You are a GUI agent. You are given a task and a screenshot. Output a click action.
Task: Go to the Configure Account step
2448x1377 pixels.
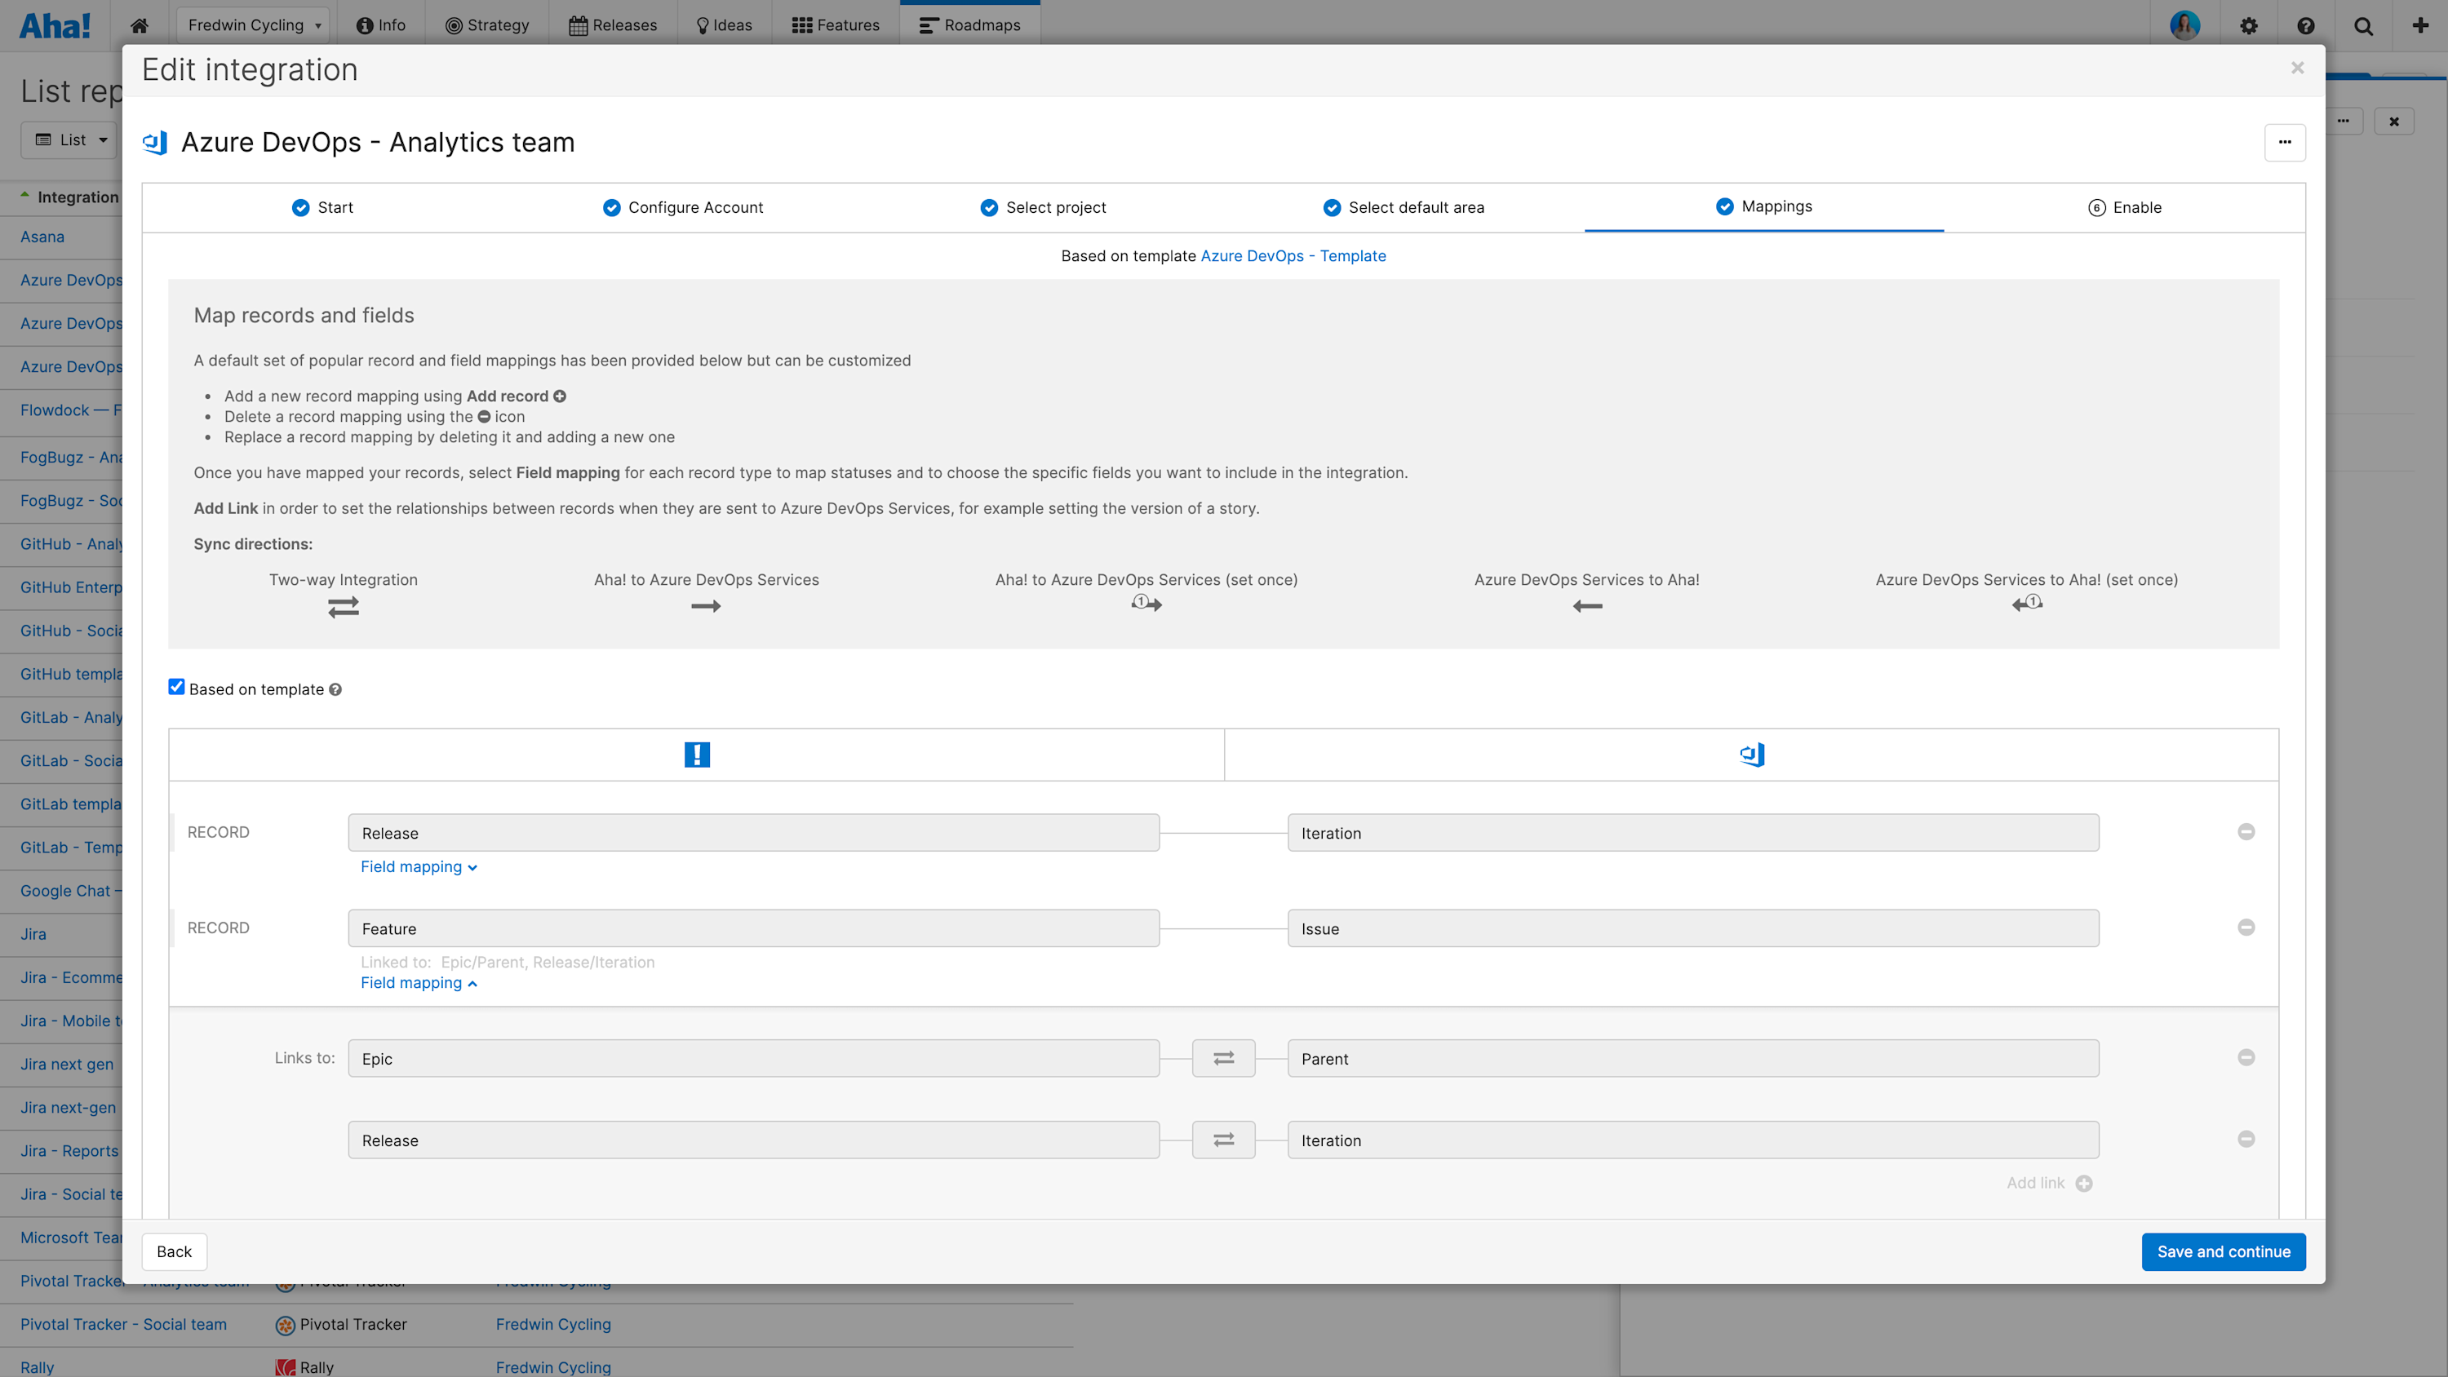682,207
